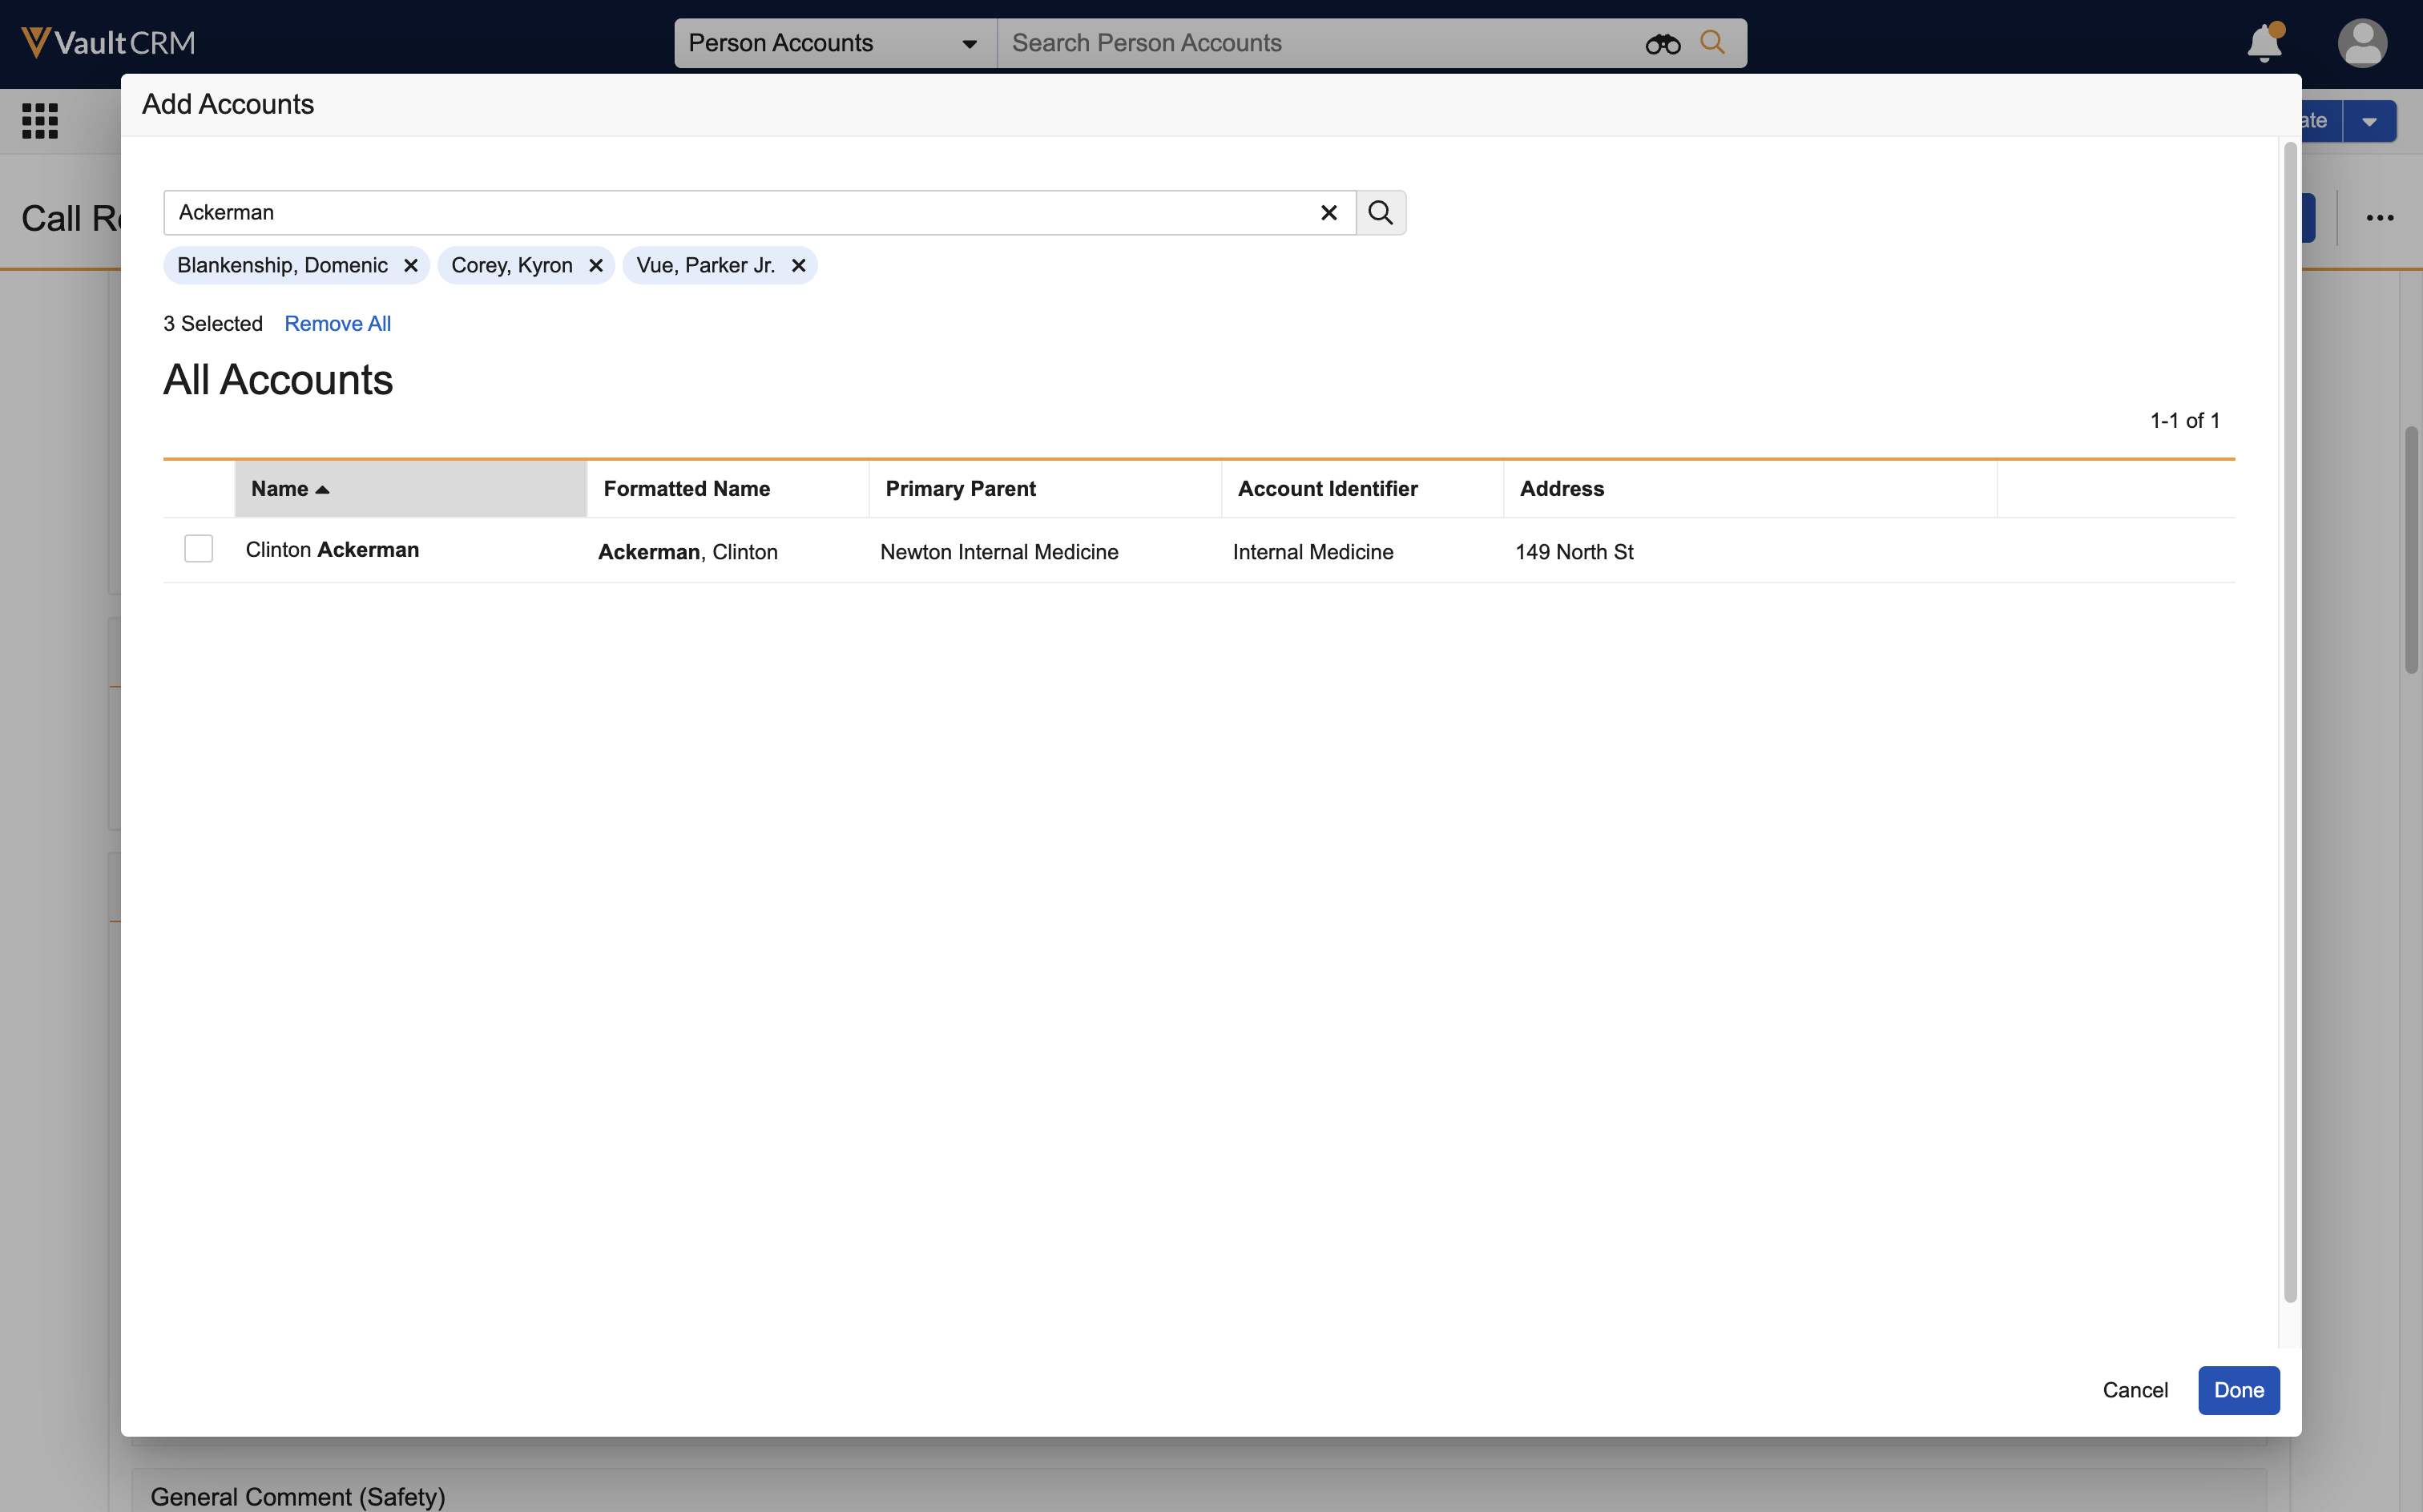
Task: Remove Blankenship, Domenic chip
Action: tap(410, 266)
